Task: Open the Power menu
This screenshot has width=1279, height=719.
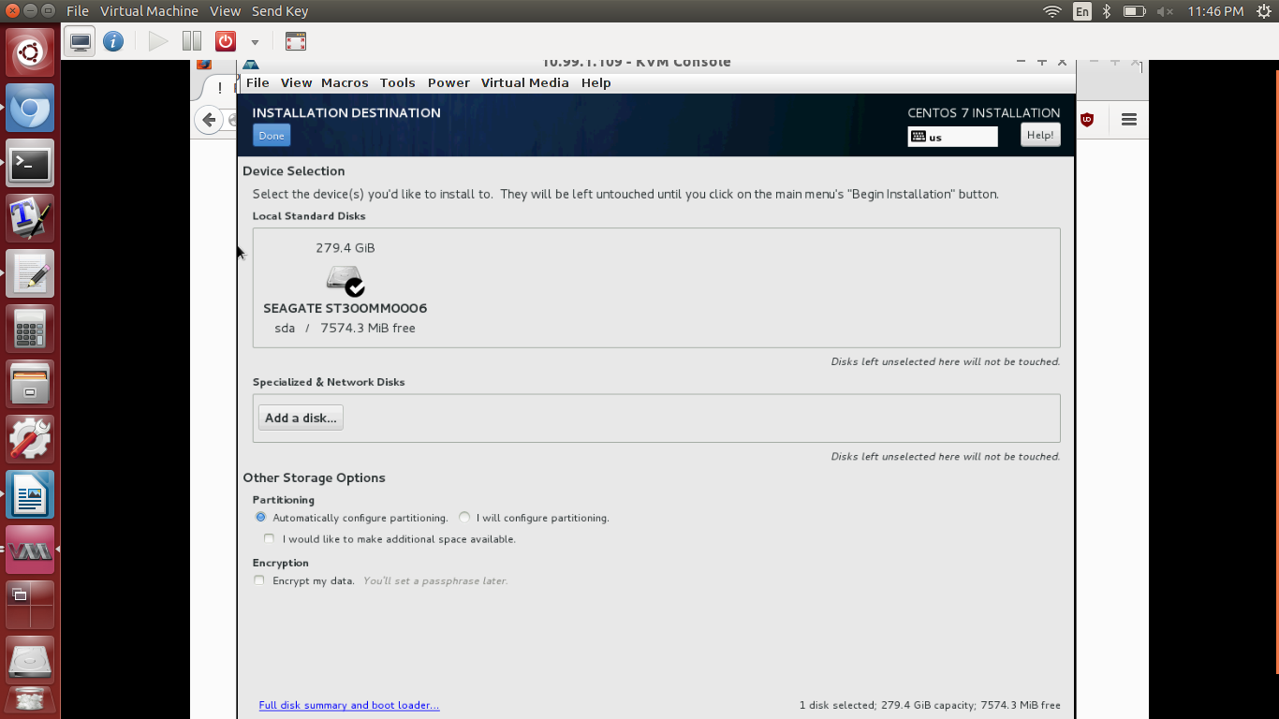Action: [x=448, y=82]
